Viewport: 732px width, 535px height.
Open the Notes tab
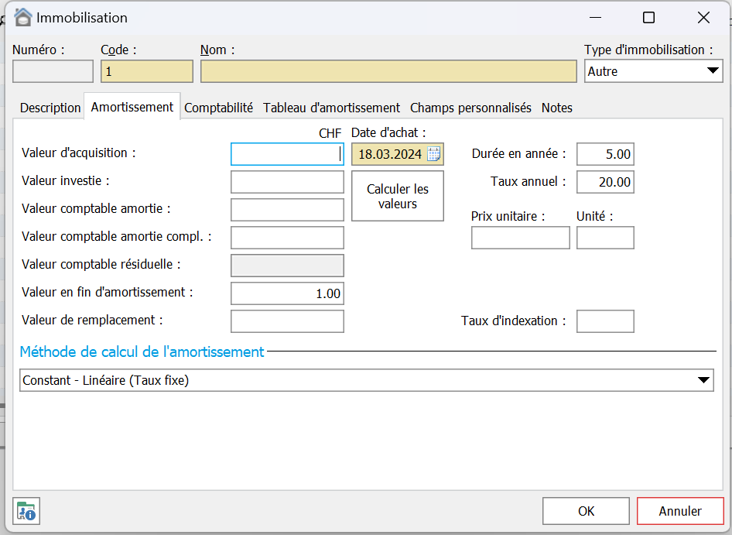(556, 108)
